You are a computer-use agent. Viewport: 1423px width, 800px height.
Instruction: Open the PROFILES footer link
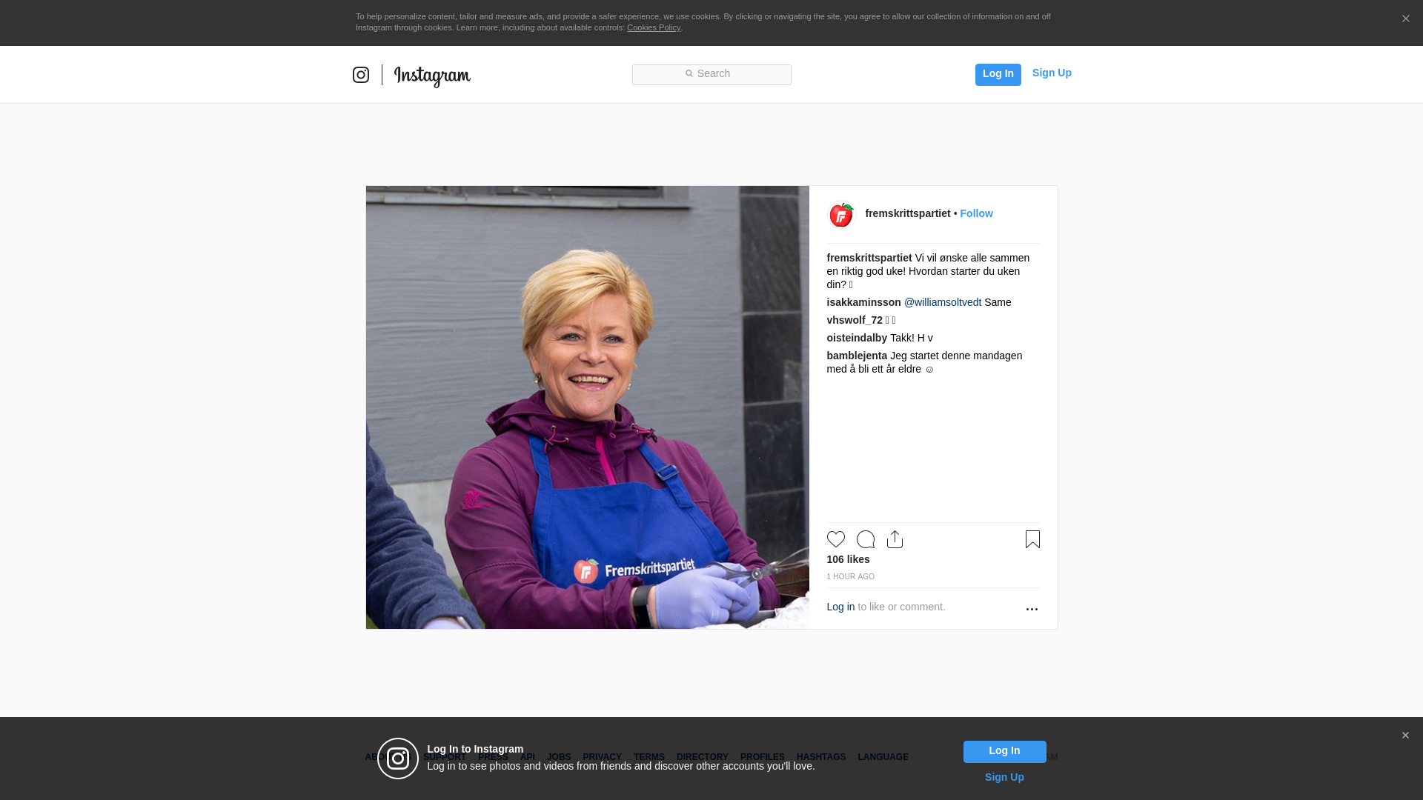click(x=762, y=757)
